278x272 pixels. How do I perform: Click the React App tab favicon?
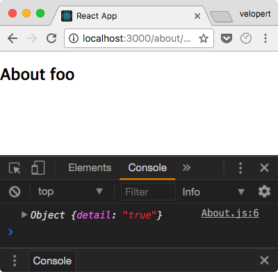coord(67,16)
